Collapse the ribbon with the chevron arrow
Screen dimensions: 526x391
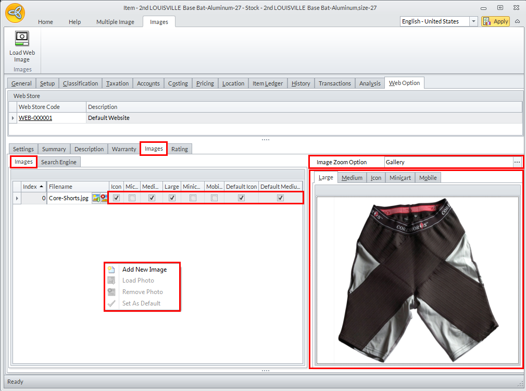pyautogui.click(x=517, y=21)
